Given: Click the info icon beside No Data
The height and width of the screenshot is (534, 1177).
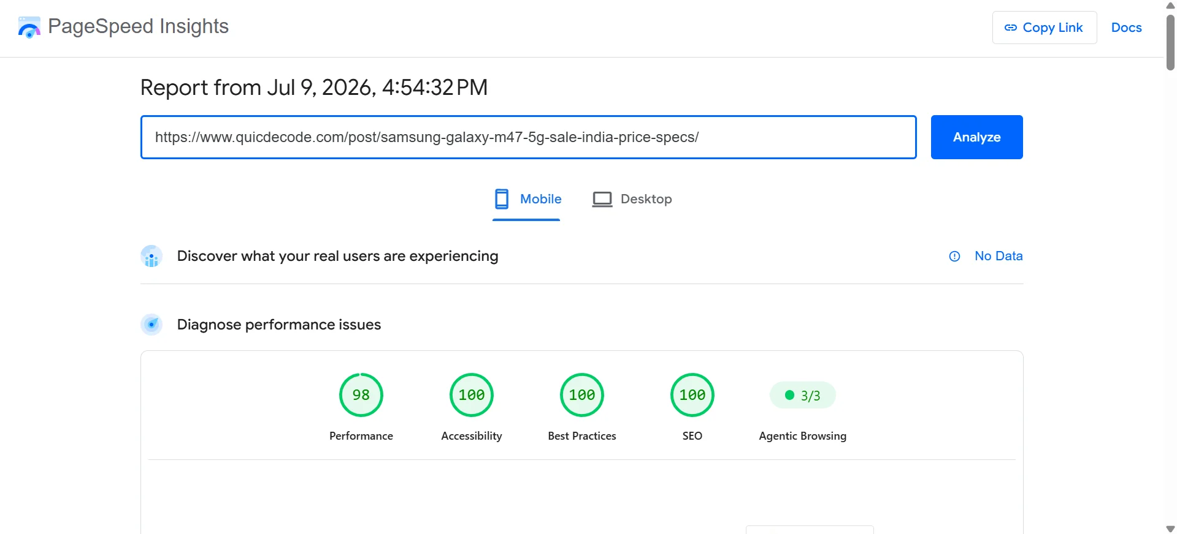Looking at the screenshot, I should click(954, 257).
